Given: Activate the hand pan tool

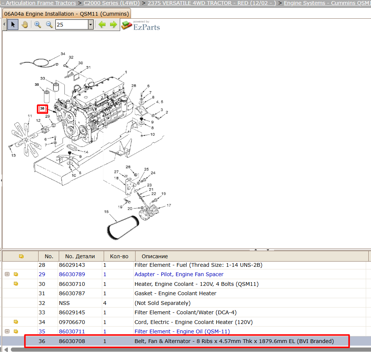Looking at the screenshot, I should (x=25, y=25).
